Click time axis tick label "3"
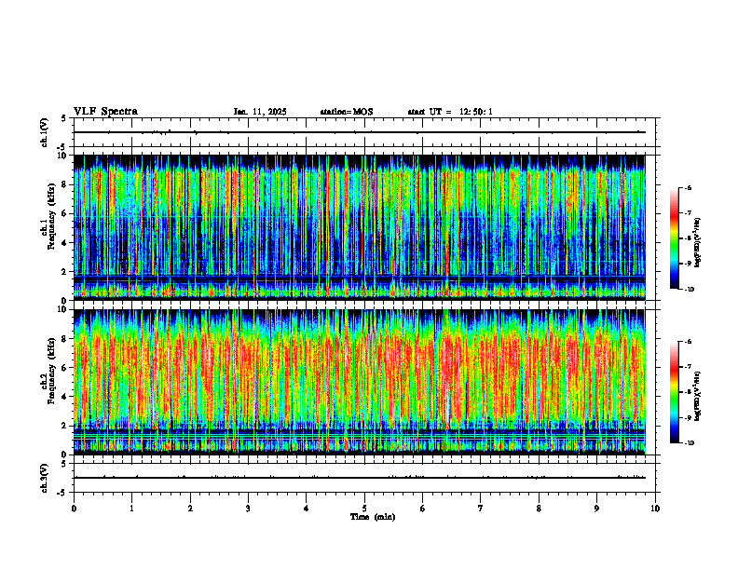This screenshot has height=570, width=738. [248, 509]
